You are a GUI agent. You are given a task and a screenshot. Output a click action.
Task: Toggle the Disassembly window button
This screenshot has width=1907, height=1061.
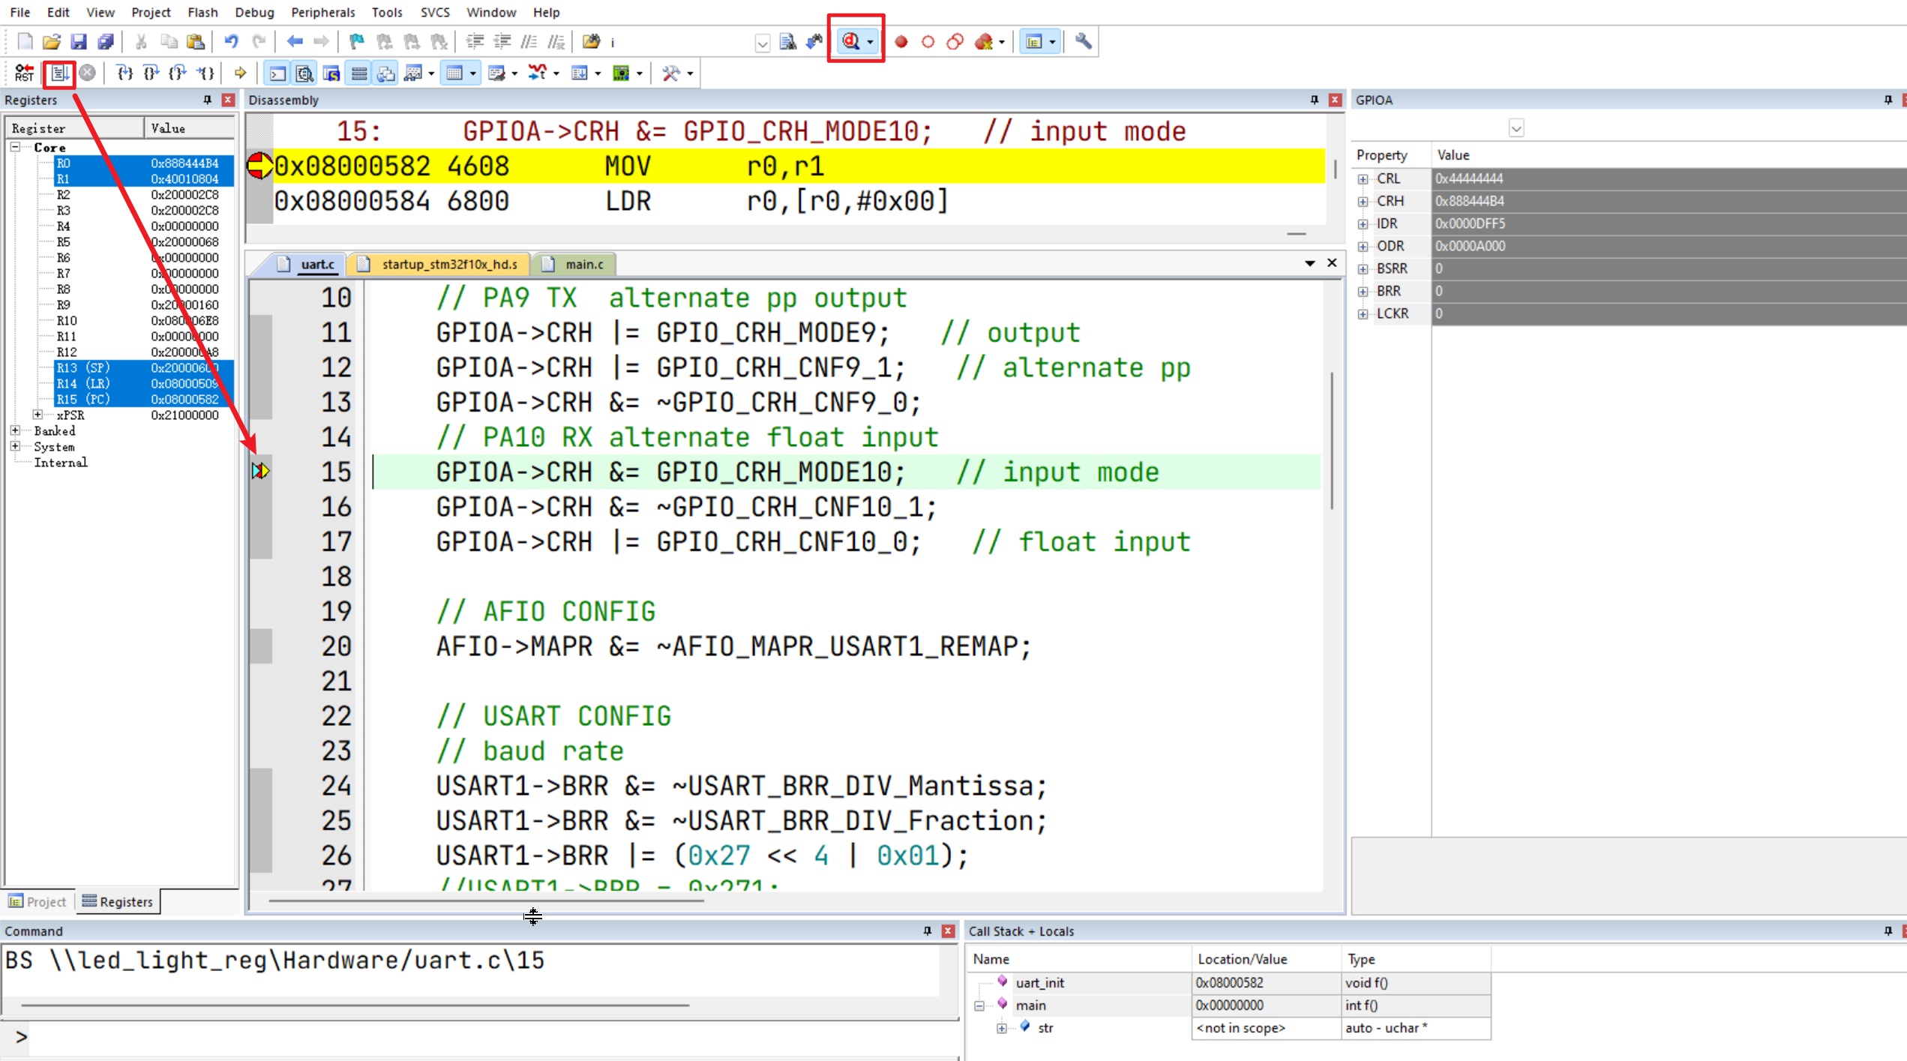pos(304,73)
